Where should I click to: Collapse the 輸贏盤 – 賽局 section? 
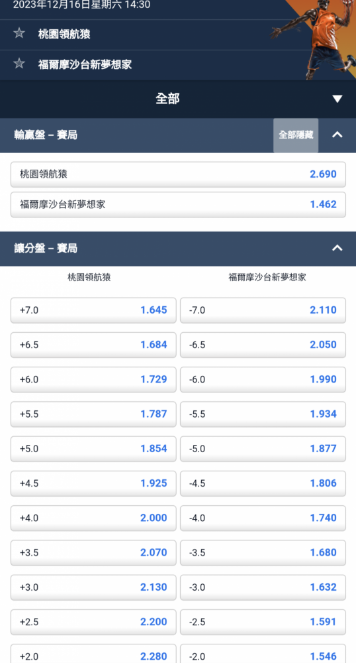coord(337,135)
